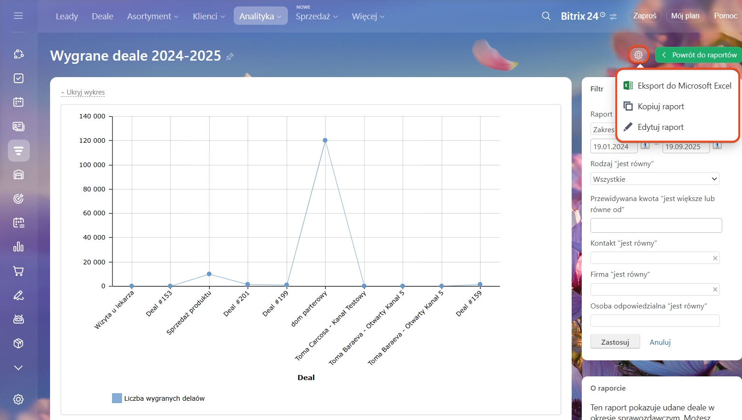Expand more sidebar items with the chevron

(18, 368)
